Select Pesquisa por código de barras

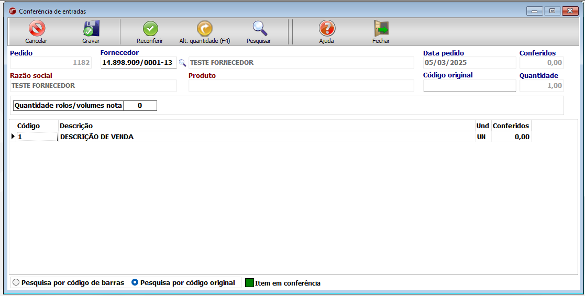click(x=16, y=282)
